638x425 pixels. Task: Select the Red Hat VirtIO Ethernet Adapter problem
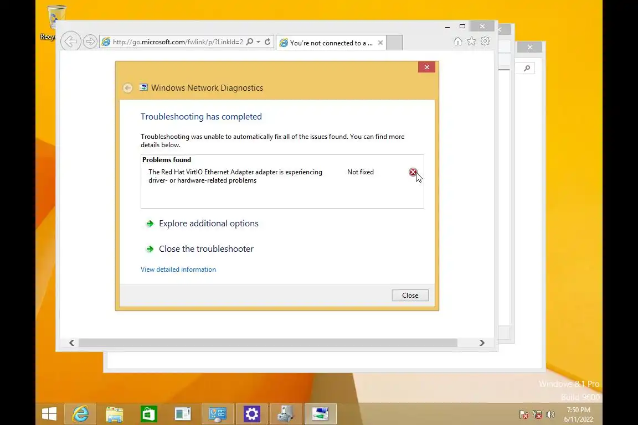pyautogui.click(x=235, y=176)
